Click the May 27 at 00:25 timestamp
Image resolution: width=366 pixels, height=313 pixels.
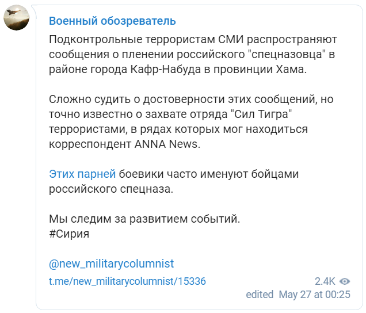point(314,295)
